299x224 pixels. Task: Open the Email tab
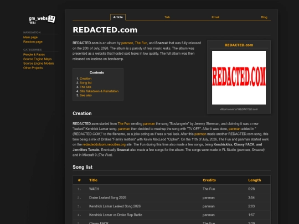pyautogui.click(x=215, y=17)
